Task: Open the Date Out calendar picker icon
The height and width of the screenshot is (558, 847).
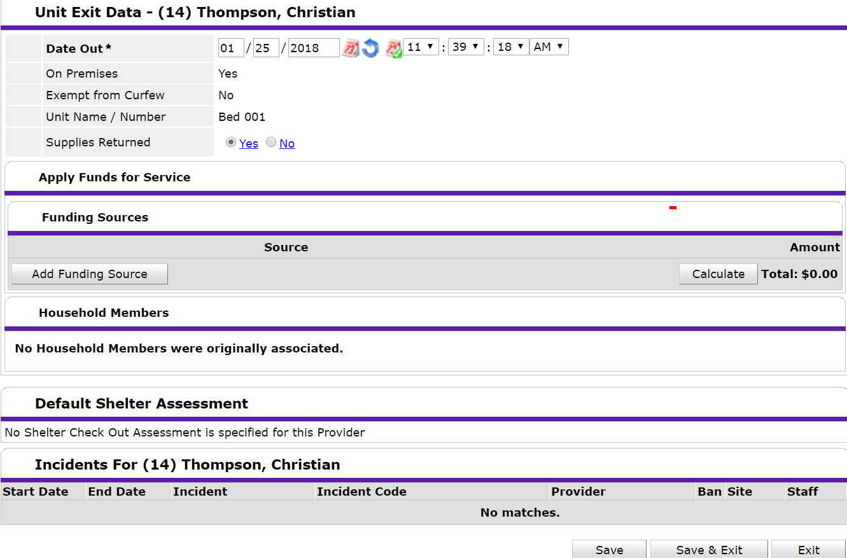Action: tap(351, 48)
